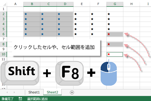Click the New Sheet plus button
This screenshot has height=101, width=151.
click(x=72, y=92)
